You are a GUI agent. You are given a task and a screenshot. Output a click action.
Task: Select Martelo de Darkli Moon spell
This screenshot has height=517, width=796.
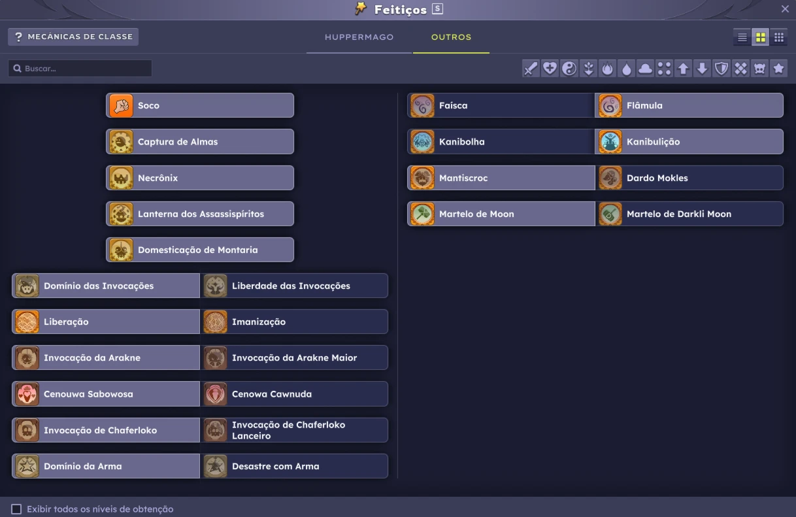(689, 214)
